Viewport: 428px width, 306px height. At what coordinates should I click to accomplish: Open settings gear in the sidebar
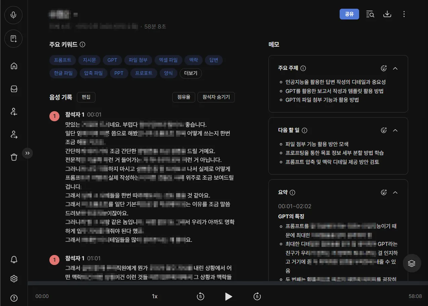point(14,278)
